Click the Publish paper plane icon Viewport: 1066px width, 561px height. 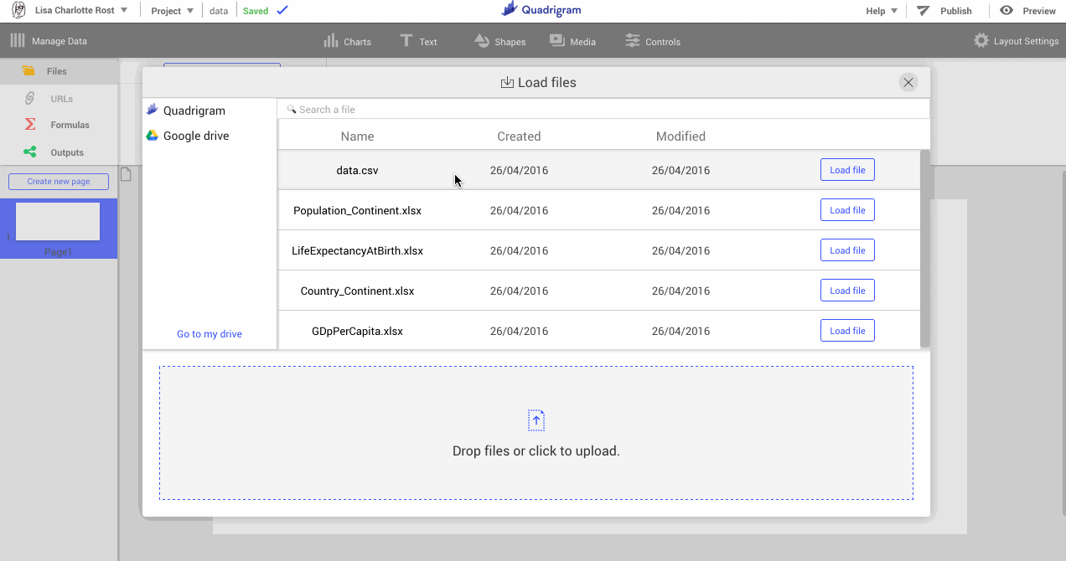[x=923, y=10]
